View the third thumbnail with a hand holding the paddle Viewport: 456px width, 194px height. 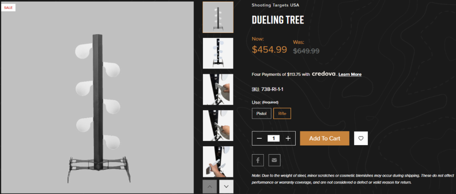218,89
